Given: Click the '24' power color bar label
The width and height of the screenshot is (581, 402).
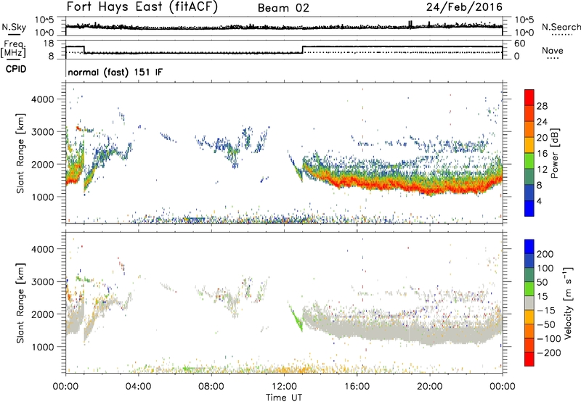Looking at the screenshot, I should click(542, 122).
